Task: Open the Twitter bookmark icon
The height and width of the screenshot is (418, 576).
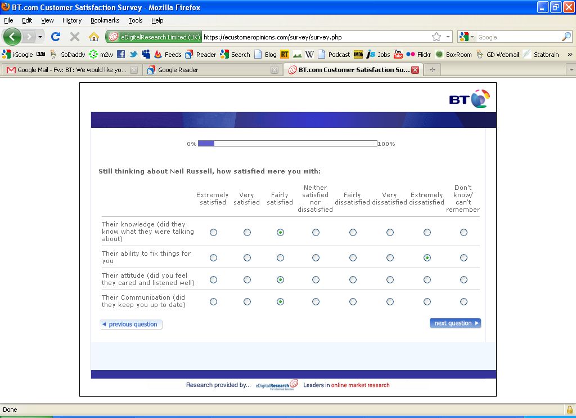Action: coord(133,55)
